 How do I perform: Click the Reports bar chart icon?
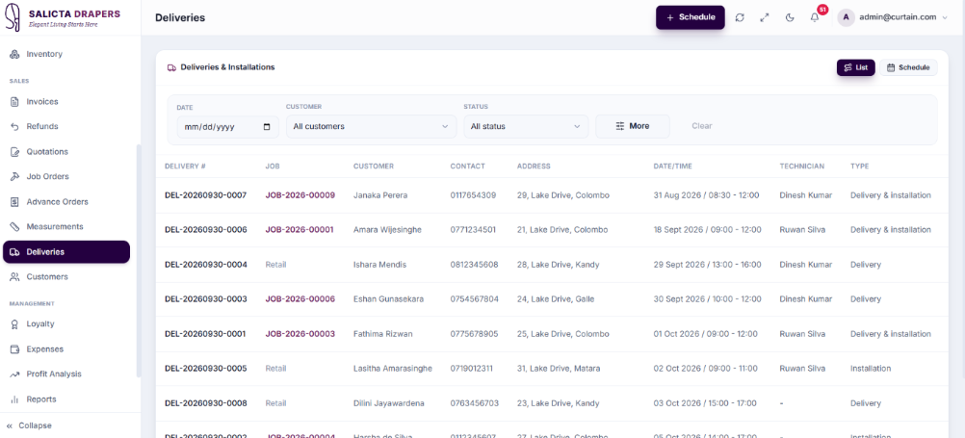point(14,399)
